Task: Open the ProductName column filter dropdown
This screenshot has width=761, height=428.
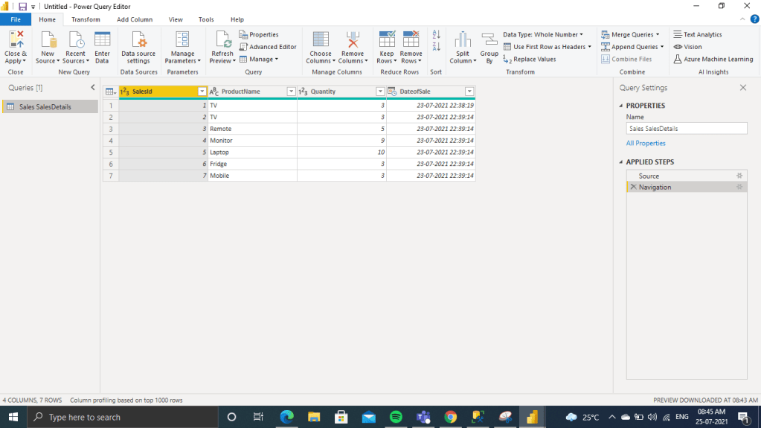Action: (x=291, y=92)
